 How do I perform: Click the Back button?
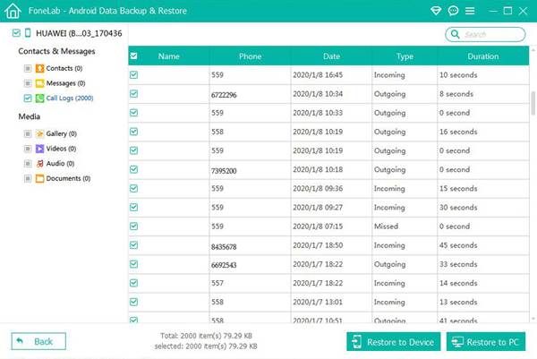(38, 341)
